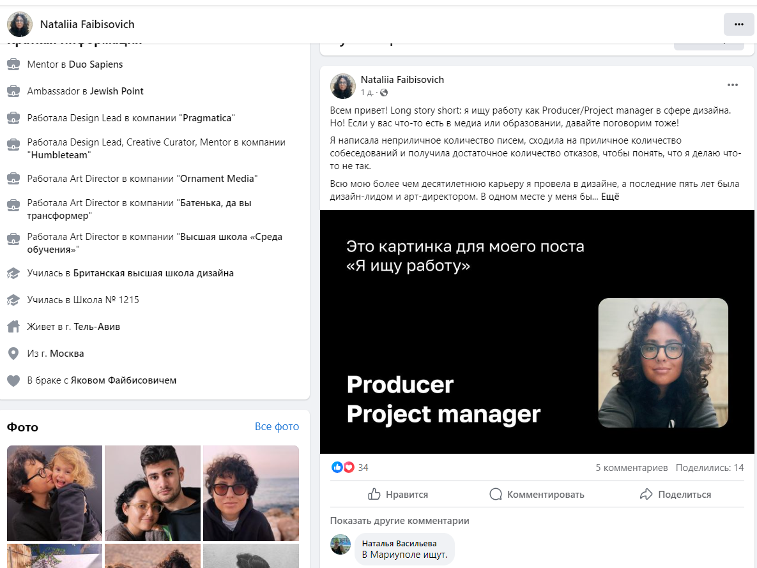Open the Humbleteam company link

[x=60, y=155]
